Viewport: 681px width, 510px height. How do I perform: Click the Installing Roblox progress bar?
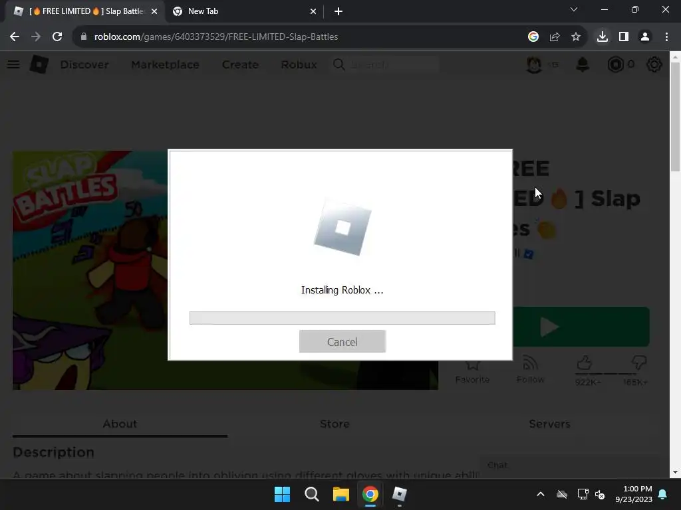click(x=342, y=318)
